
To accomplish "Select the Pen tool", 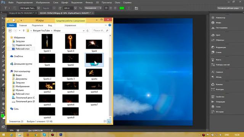I will pyautogui.click(x=3, y=84).
